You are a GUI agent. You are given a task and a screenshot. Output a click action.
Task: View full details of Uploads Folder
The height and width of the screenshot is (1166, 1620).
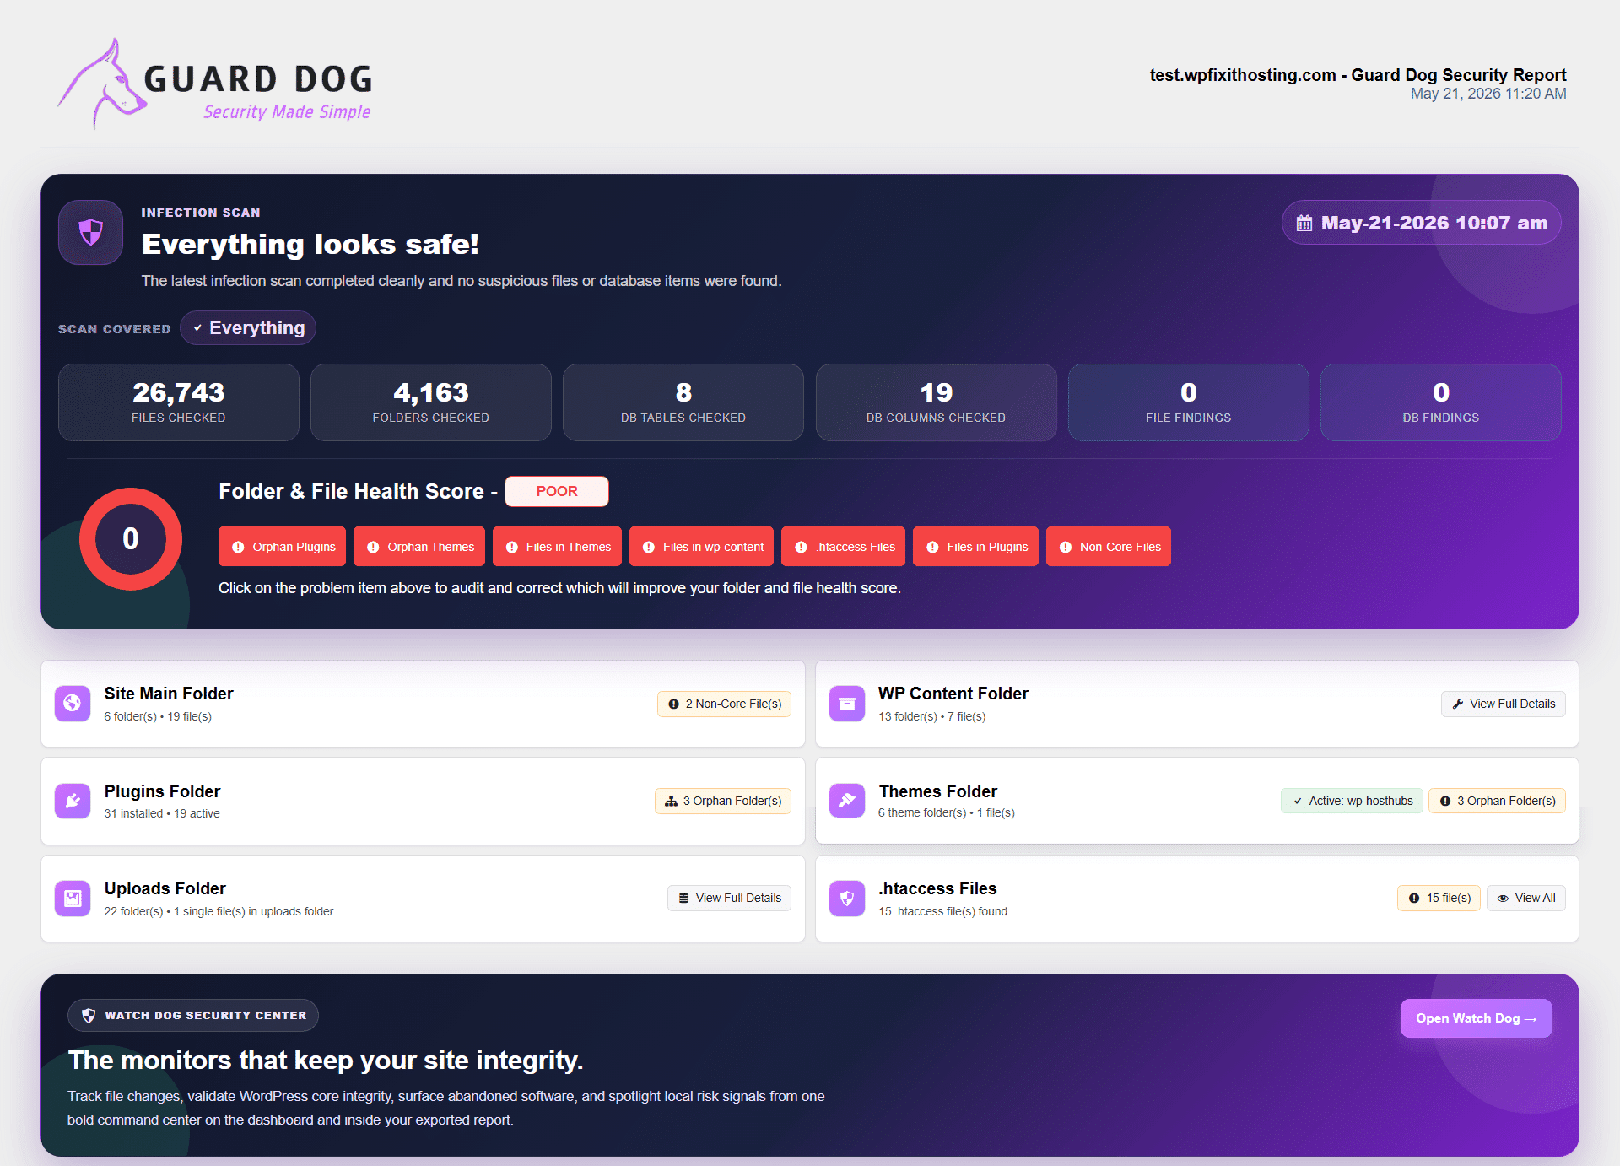730,898
